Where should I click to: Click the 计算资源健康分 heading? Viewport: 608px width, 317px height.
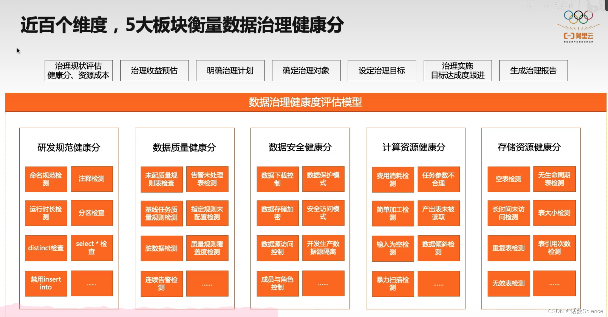(x=414, y=147)
